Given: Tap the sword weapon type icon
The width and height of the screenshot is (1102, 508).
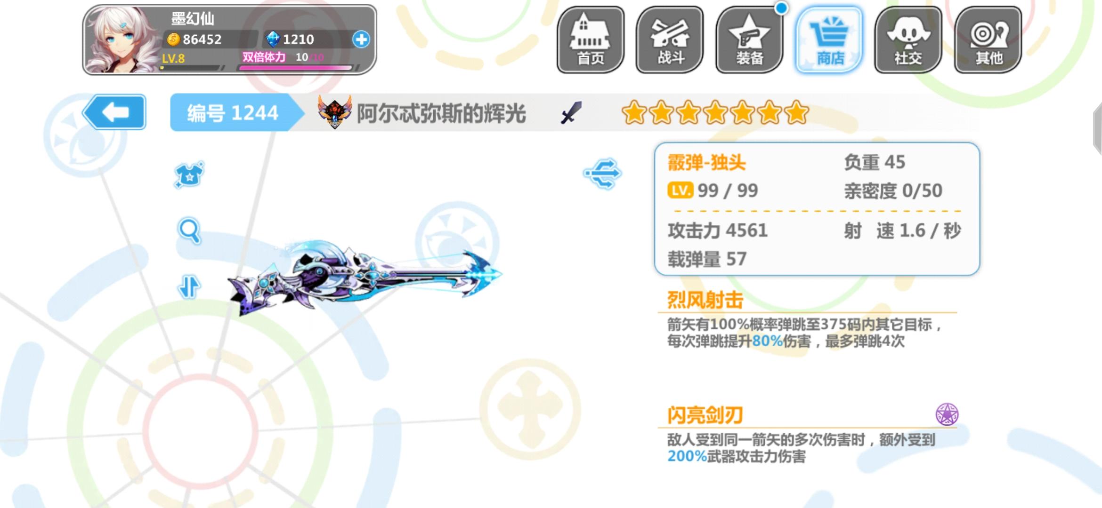Looking at the screenshot, I should click(x=571, y=113).
